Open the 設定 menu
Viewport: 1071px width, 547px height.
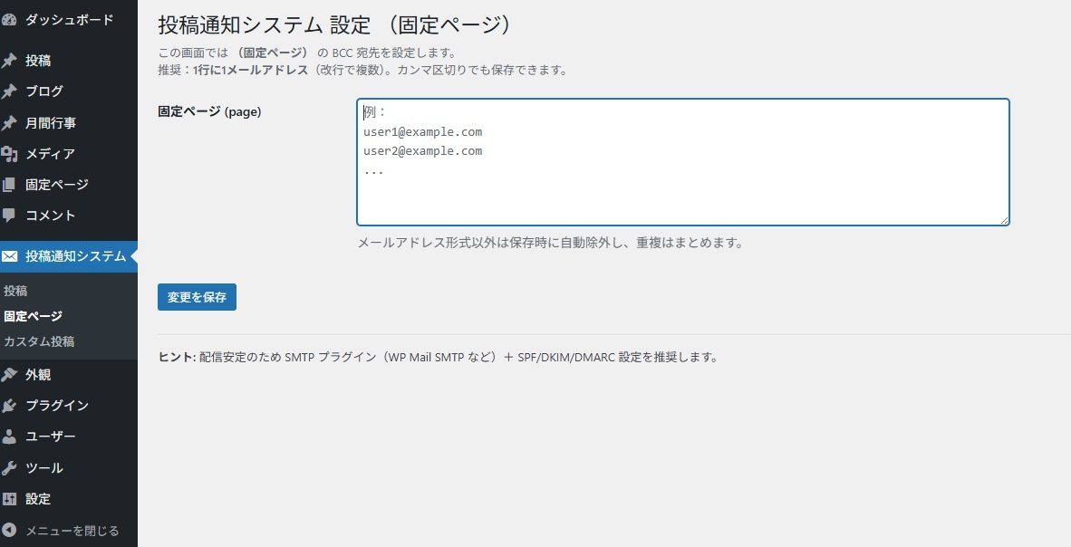[x=68, y=499]
